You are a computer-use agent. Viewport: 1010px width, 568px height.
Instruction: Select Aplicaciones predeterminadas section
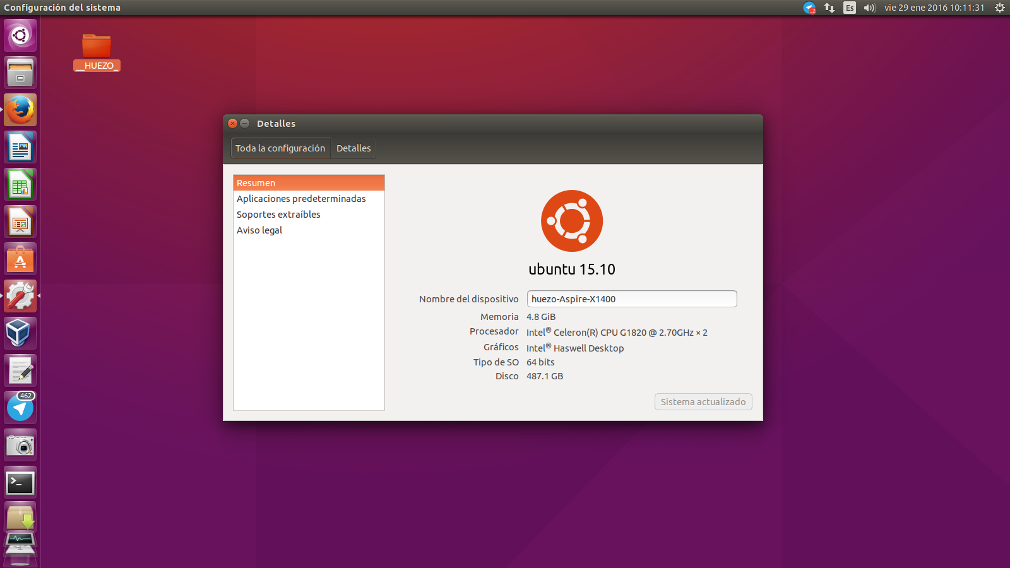(x=309, y=199)
